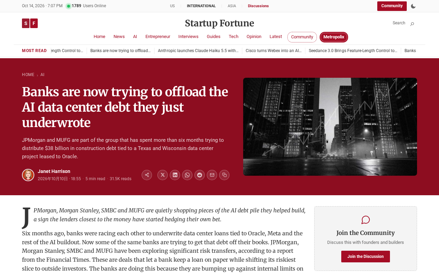Image resolution: width=439 pixels, height=274 pixels.
Task: Click the F logo tile
Action: pyautogui.click(x=34, y=23)
